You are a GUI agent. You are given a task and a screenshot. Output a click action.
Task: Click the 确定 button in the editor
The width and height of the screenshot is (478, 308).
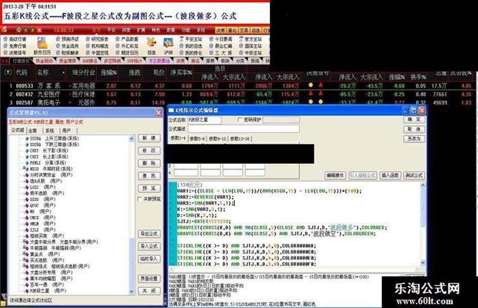tap(414, 119)
